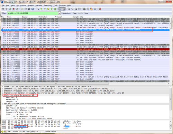Open the filter history dropdown arrow
Screen dimensions: 173x134
pos(60,13)
